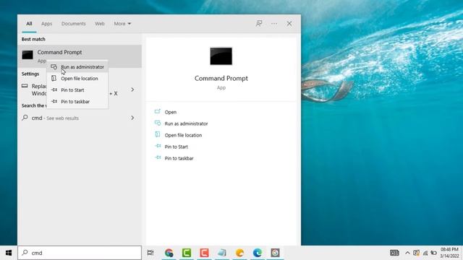Select Pin to Start in context menu

(77, 90)
